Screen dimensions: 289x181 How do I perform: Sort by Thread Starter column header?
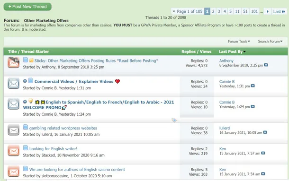(35, 52)
